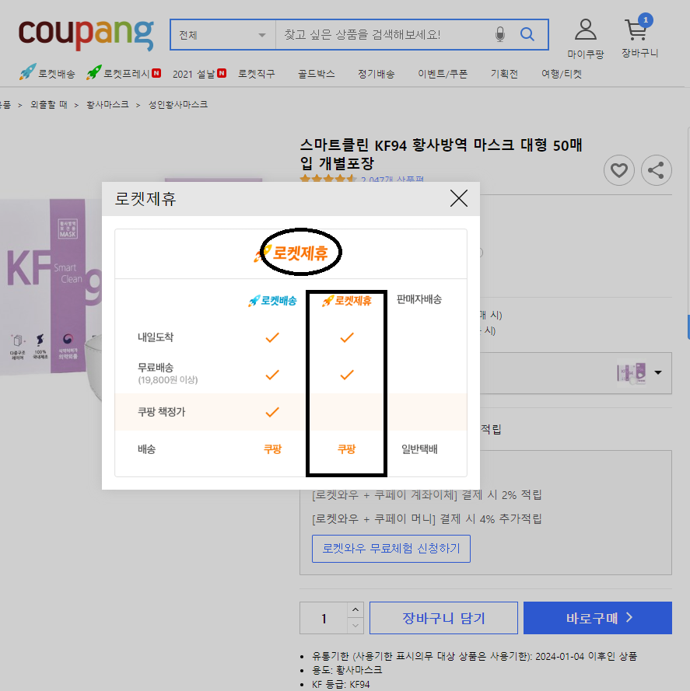Screen dimensions: 690x691
Task: Go to 골드박스 menu
Action: pos(317,74)
